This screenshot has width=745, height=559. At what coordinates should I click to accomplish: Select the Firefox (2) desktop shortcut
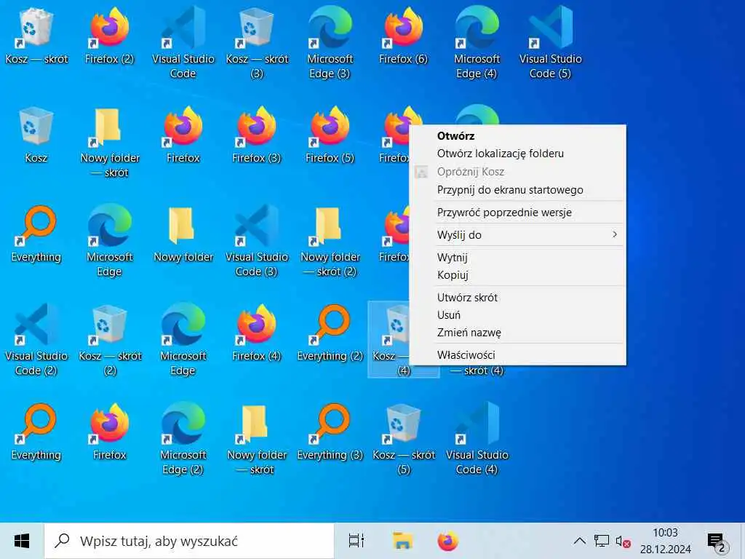pos(110,36)
